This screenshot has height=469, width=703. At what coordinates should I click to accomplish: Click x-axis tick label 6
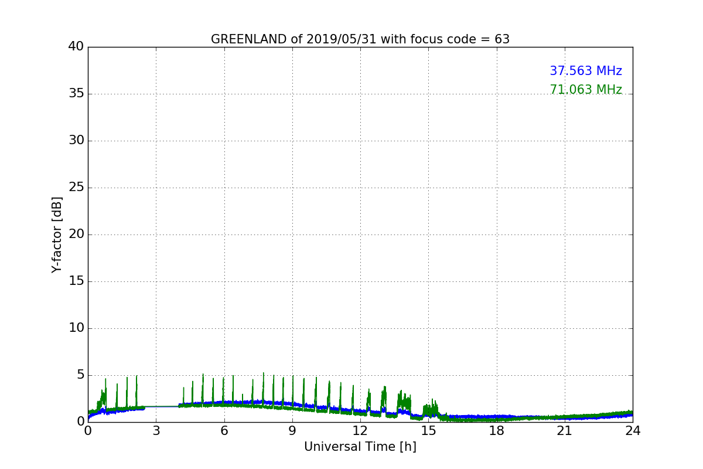pos(224,431)
